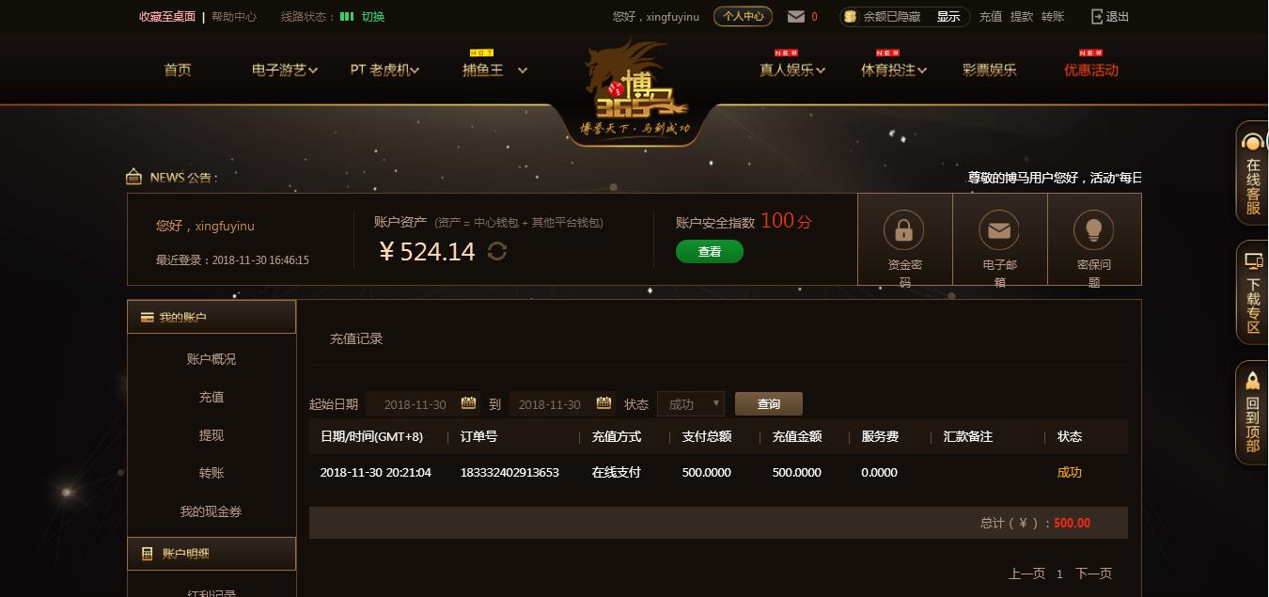Open the messages envelope icon in top bar
Image resolution: width=1269 pixels, height=597 pixels.
point(796,16)
